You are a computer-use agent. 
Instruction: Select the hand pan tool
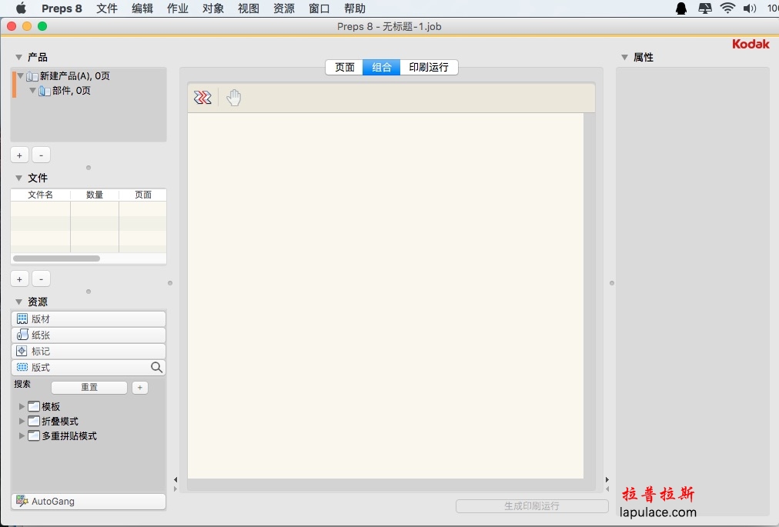coord(234,98)
